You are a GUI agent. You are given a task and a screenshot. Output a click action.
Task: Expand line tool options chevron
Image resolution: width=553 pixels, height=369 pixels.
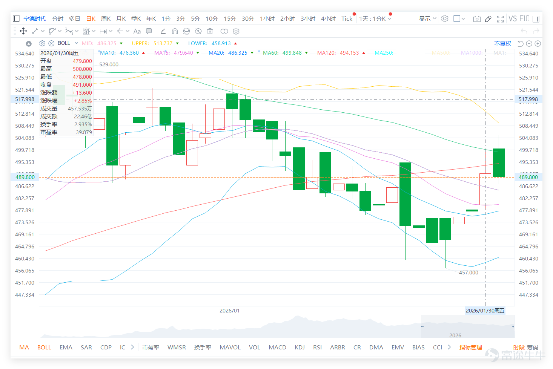pyautogui.click(x=43, y=31)
